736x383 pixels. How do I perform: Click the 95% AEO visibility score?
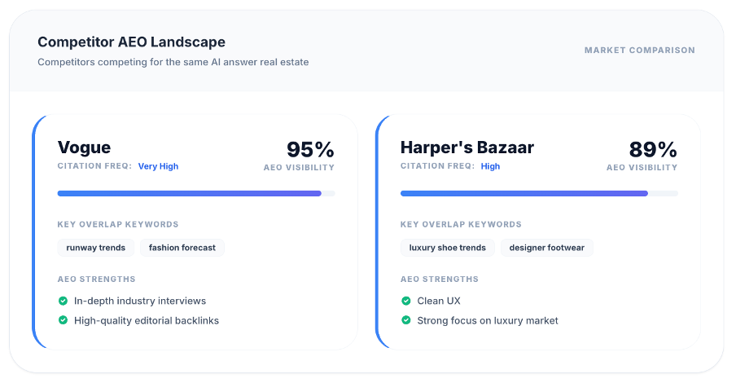click(x=310, y=150)
